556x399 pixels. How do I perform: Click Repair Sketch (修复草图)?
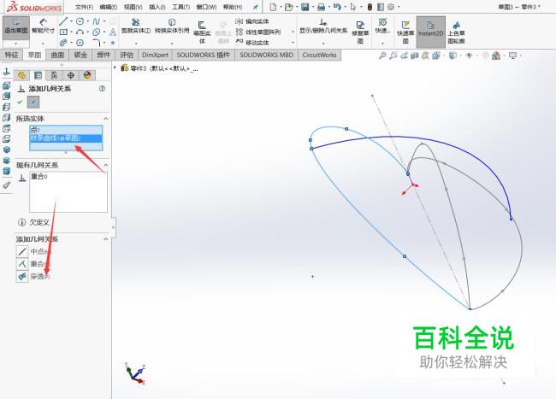pos(360,32)
